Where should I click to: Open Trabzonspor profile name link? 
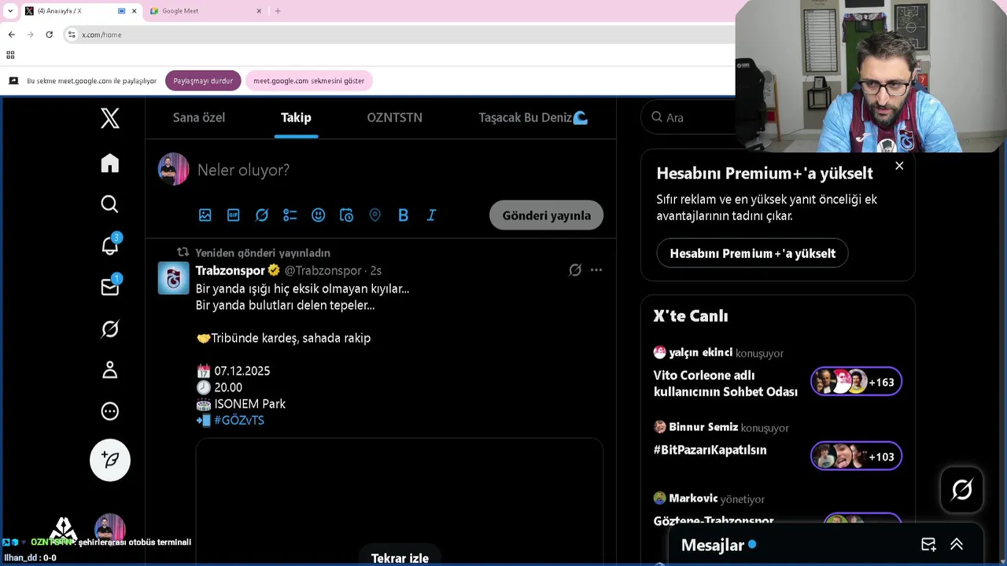coord(231,270)
